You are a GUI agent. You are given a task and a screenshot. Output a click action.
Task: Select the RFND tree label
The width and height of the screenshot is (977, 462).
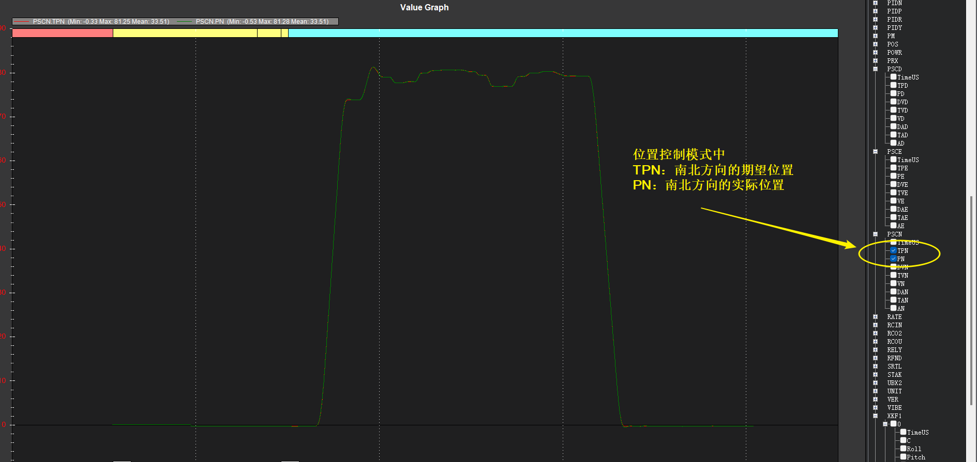coord(894,358)
